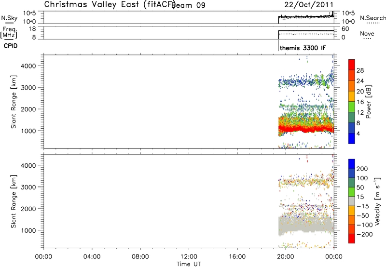Click the power panel 'Slant Range [km]' label
Image resolution: width=386 pixels, height=267 pixels.
[14, 102]
